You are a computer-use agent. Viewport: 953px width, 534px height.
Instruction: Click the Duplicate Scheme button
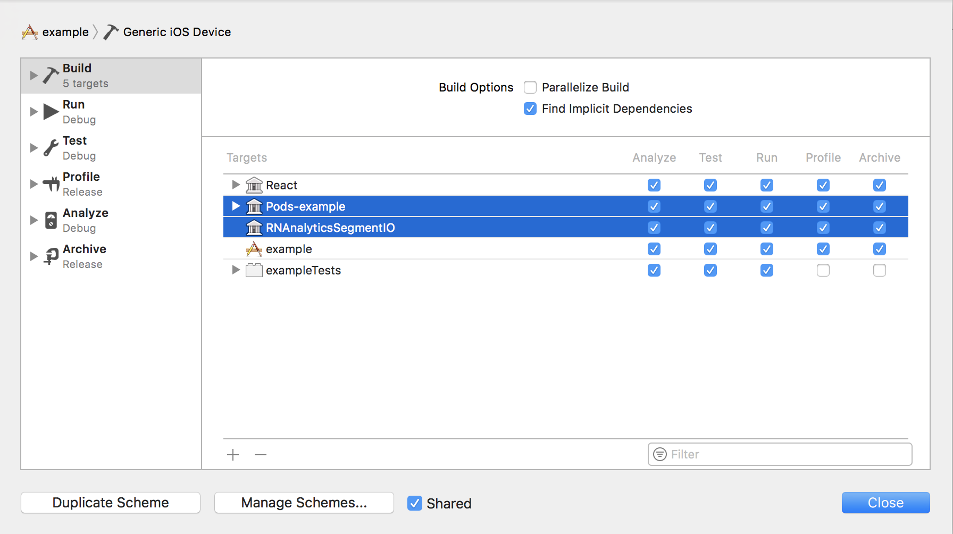[111, 503]
